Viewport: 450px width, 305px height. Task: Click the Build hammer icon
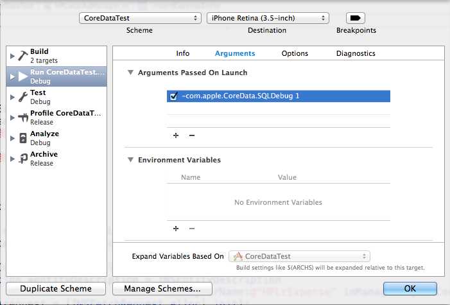[x=23, y=56]
